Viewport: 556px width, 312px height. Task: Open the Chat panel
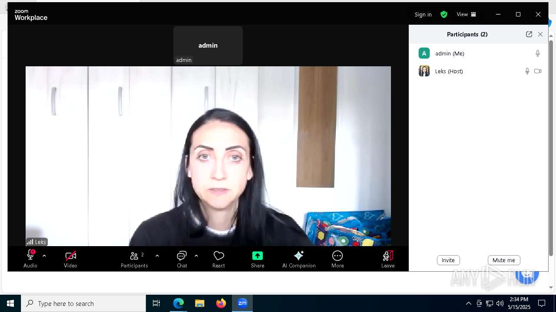click(x=182, y=259)
